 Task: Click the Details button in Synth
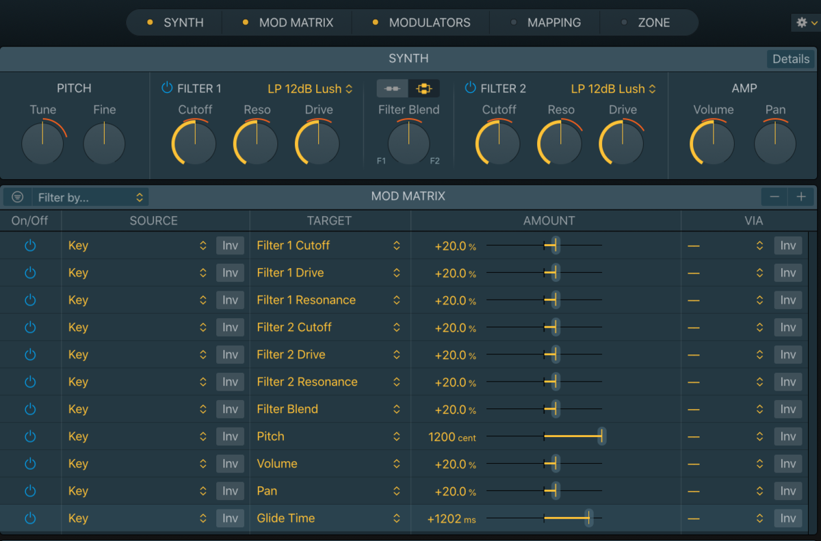click(x=791, y=59)
